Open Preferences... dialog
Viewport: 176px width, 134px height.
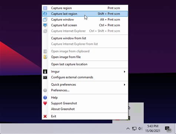(x=85, y=90)
